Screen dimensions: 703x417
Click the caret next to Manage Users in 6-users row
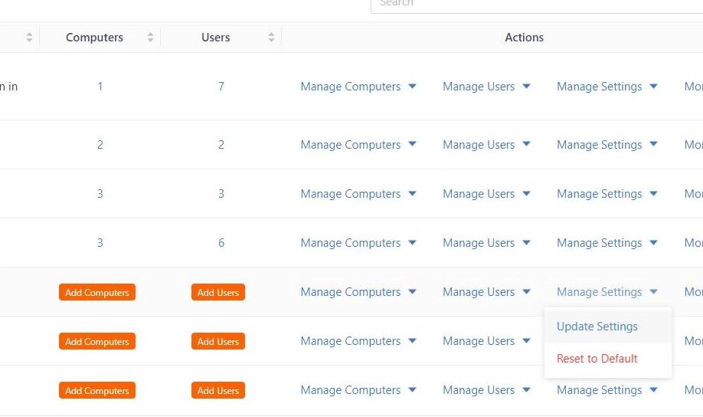pyautogui.click(x=526, y=243)
